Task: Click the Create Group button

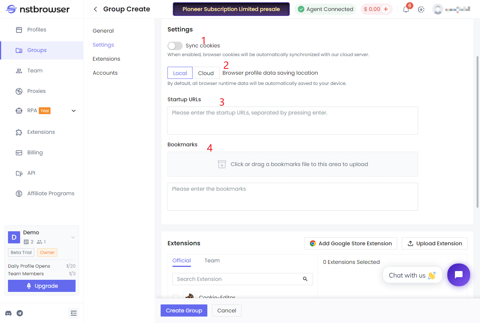Action: tap(184, 310)
